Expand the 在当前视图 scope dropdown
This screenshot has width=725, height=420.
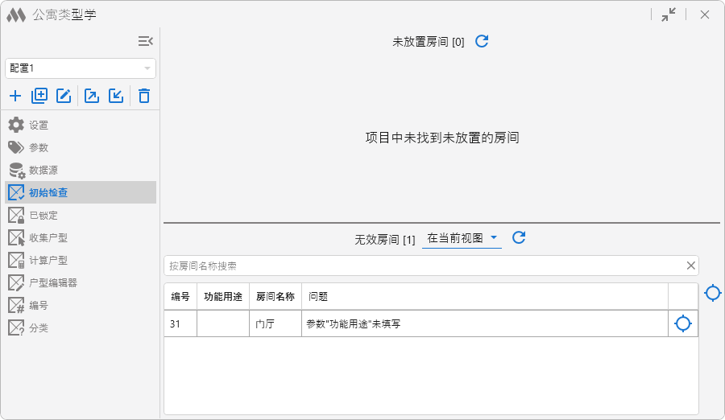pos(462,238)
